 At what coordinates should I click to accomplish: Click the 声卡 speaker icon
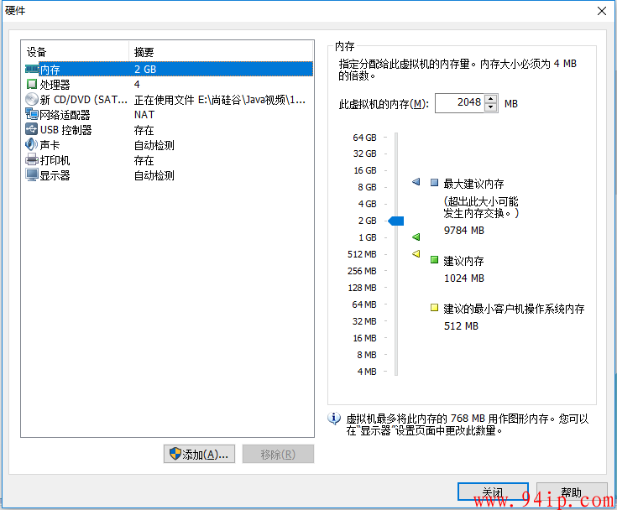[x=32, y=144]
